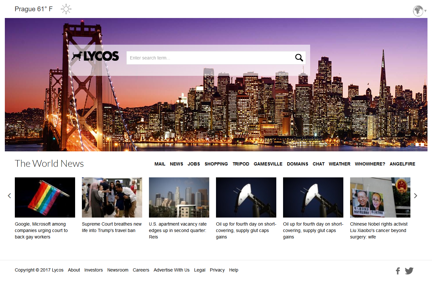Screen dimensions: 432x286
Task: Open the globe region selector
Action: point(419,11)
